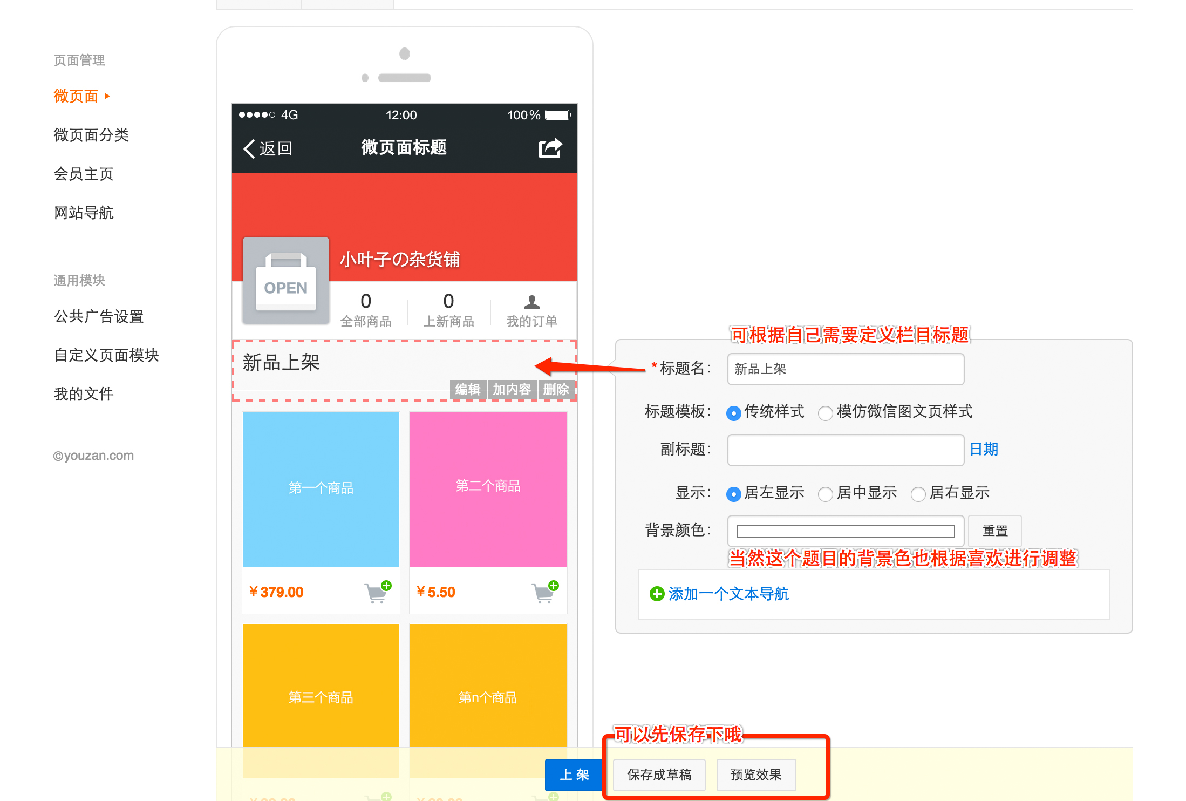Open 微页面分类 sidebar item
The height and width of the screenshot is (801, 1186).
pyautogui.click(x=91, y=135)
